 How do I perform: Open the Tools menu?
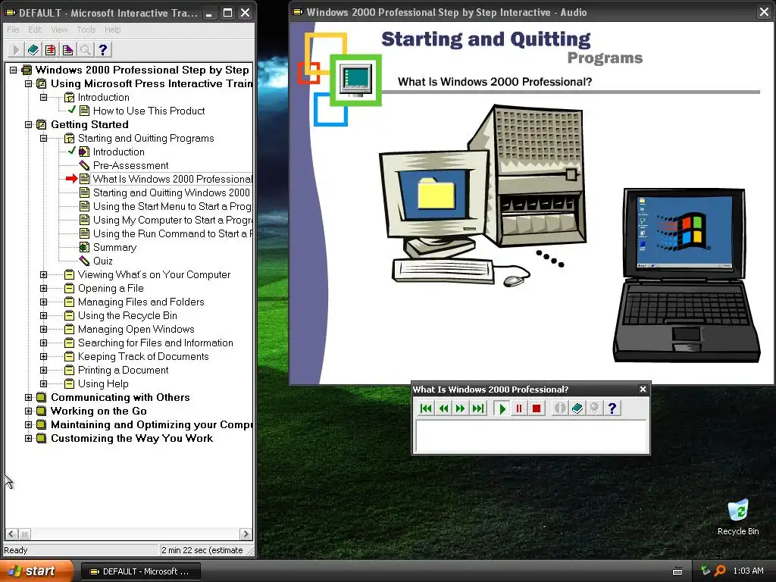pyautogui.click(x=86, y=30)
